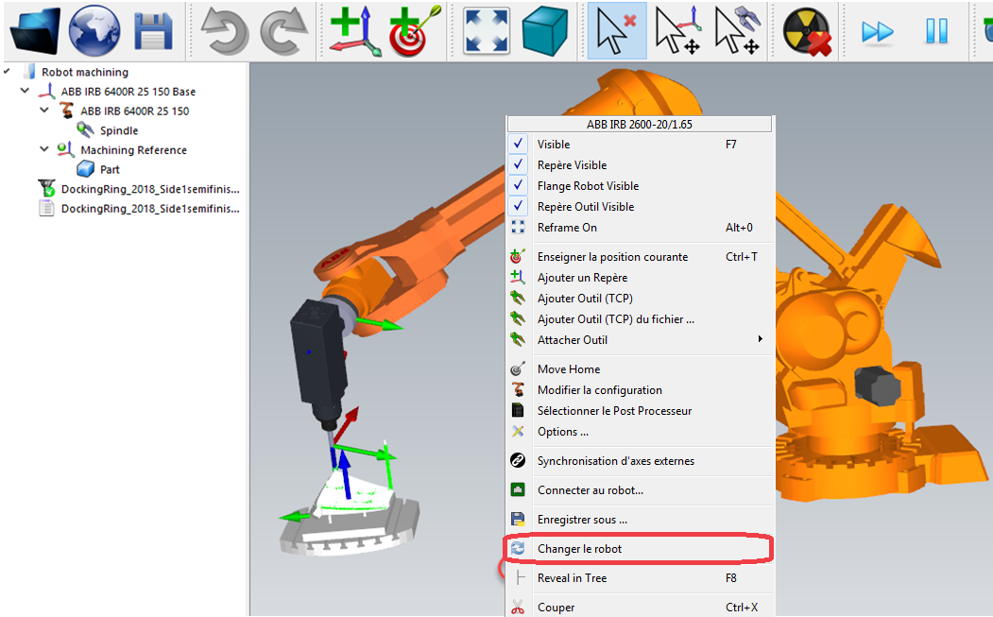Add a new target from toolbar
This screenshot has height=617, width=993.
(x=414, y=30)
